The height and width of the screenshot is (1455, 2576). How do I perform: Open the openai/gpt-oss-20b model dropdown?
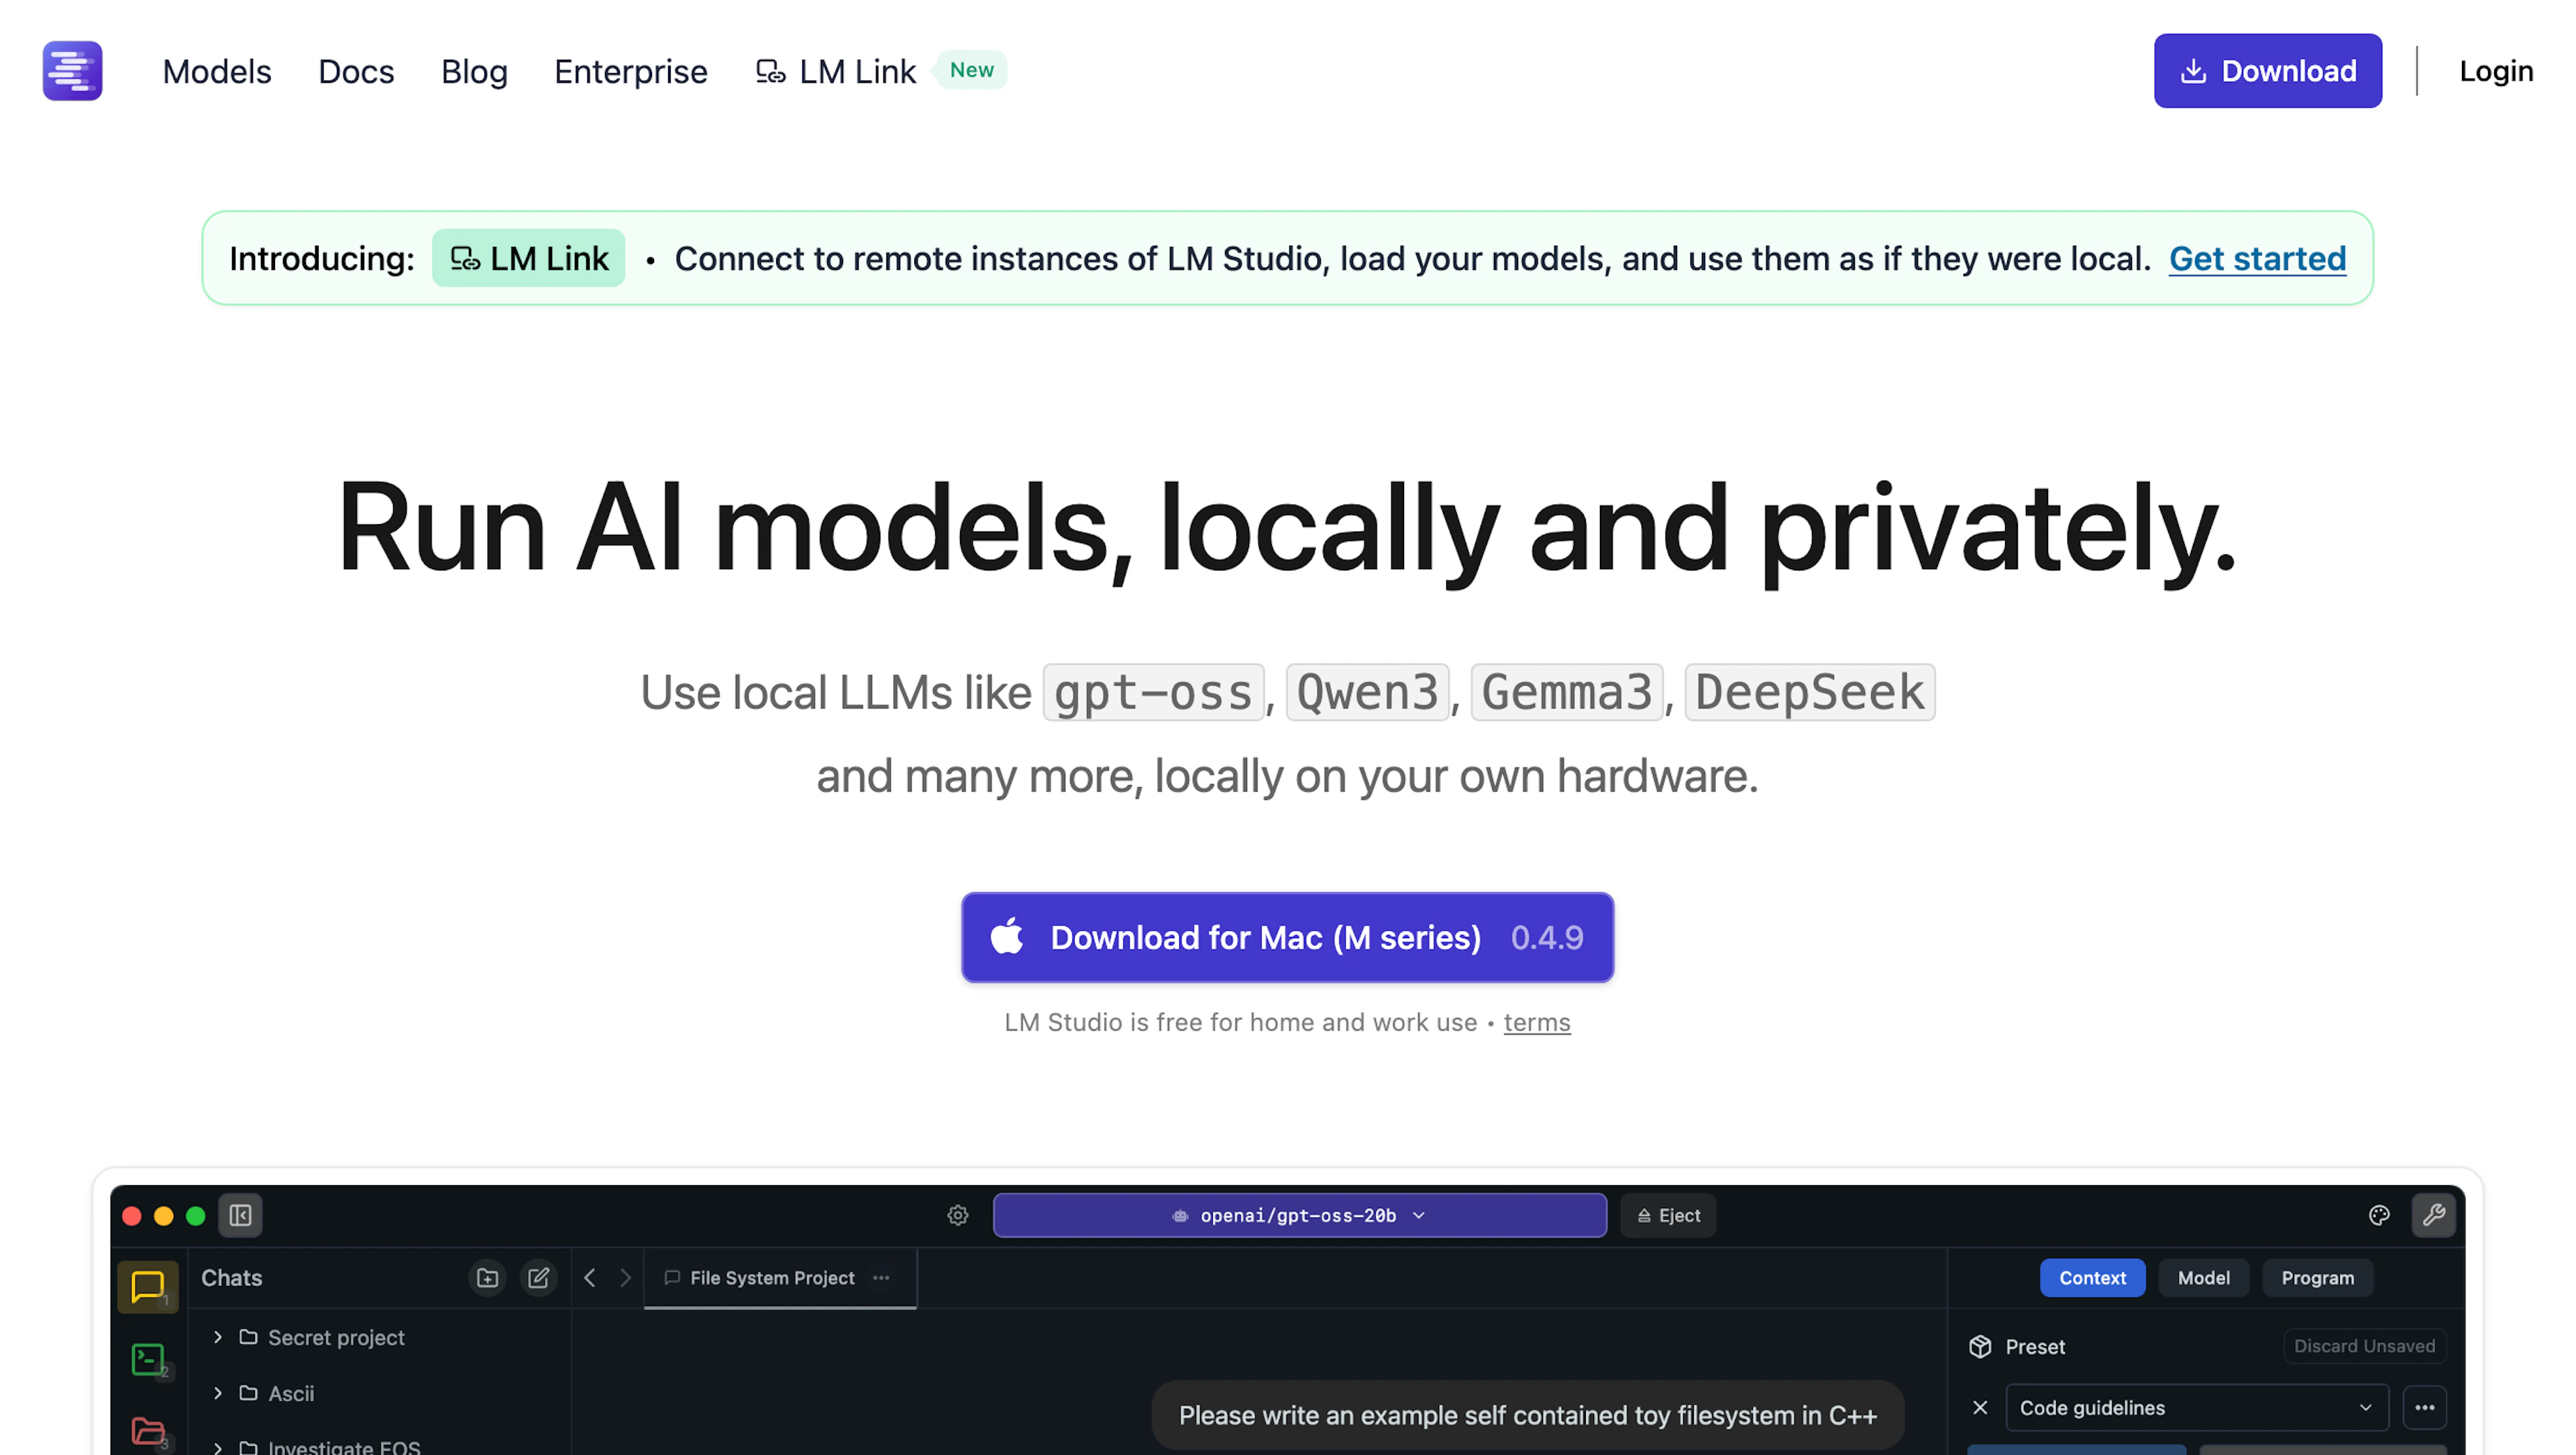[1299, 1215]
